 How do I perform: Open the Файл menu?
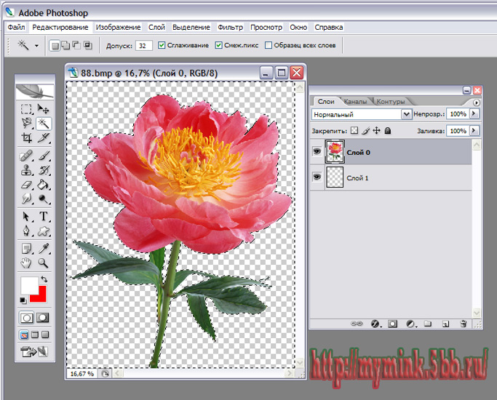(x=16, y=27)
